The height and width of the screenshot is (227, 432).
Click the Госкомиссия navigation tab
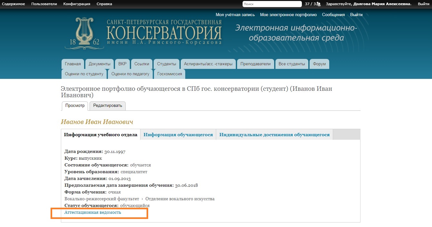pyautogui.click(x=169, y=74)
